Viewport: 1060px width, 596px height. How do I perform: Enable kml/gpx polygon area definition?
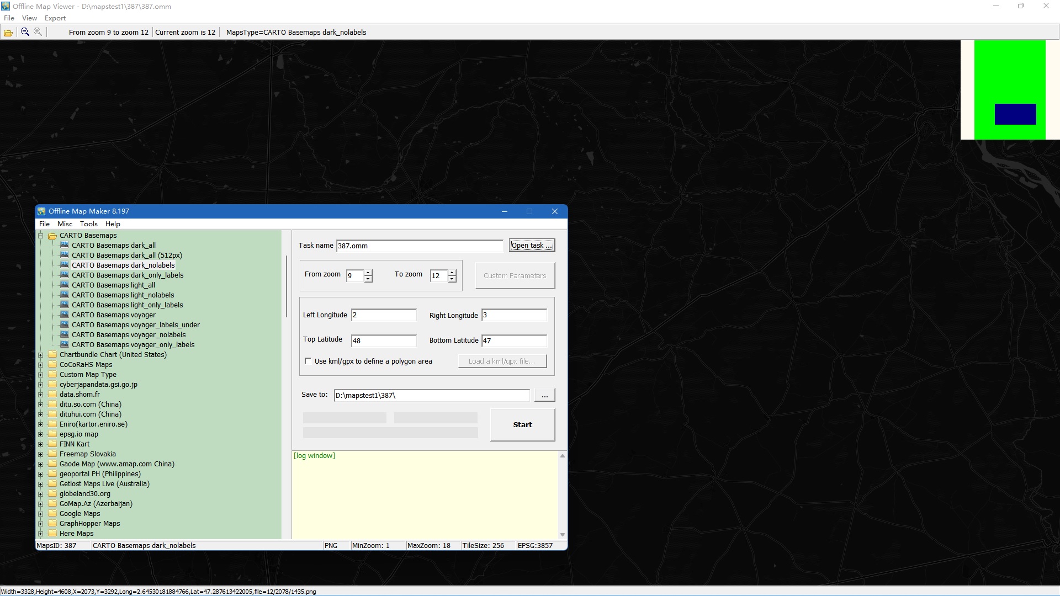tap(309, 361)
